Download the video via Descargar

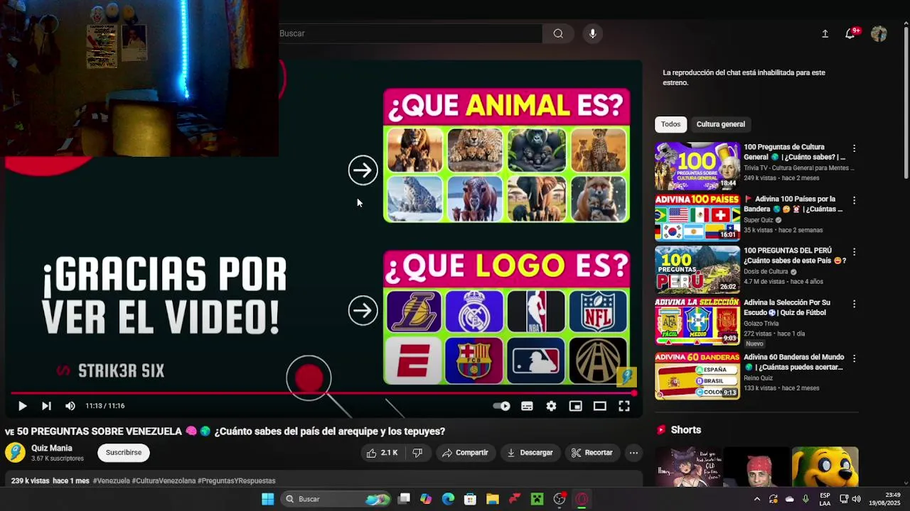pyautogui.click(x=530, y=453)
